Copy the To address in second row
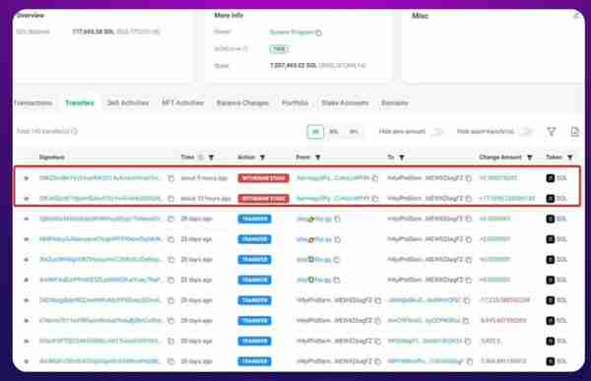 pos(469,198)
